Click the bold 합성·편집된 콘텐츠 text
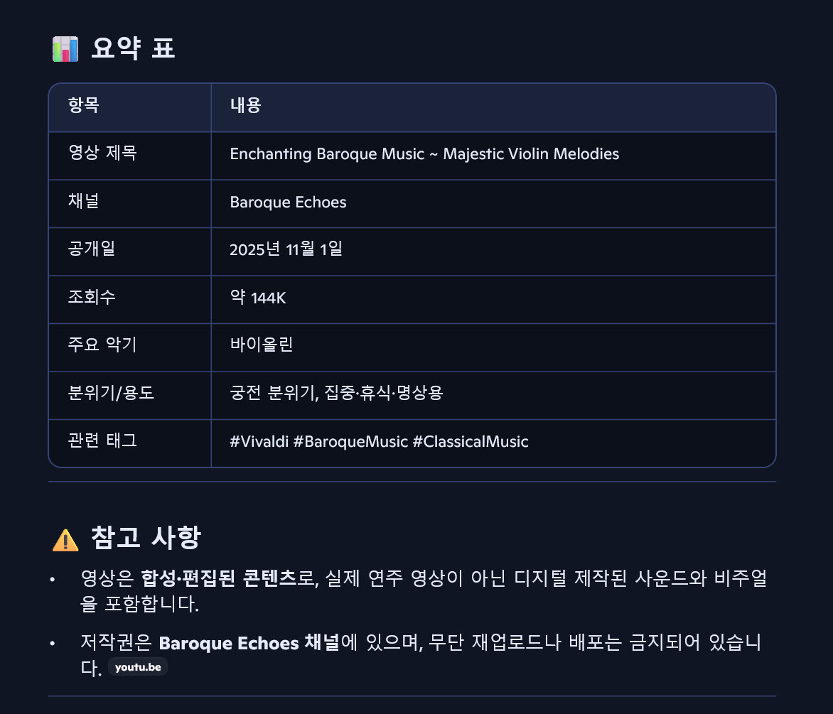The width and height of the screenshot is (833, 714). 219,579
